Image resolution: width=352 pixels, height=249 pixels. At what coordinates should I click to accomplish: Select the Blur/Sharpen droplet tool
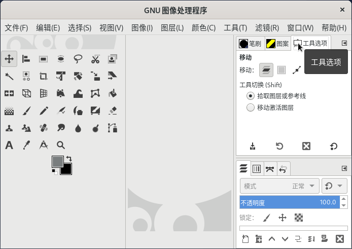(x=78, y=128)
